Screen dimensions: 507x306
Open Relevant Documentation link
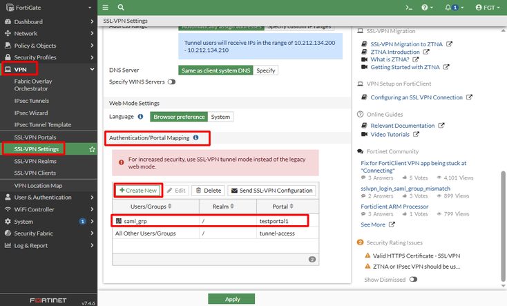pos(403,126)
